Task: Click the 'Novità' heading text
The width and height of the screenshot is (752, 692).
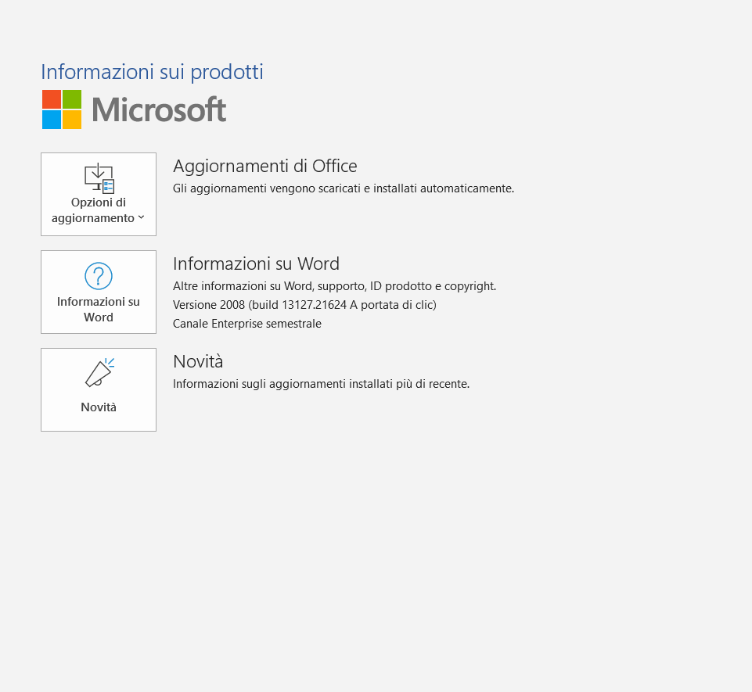Action: point(198,361)
